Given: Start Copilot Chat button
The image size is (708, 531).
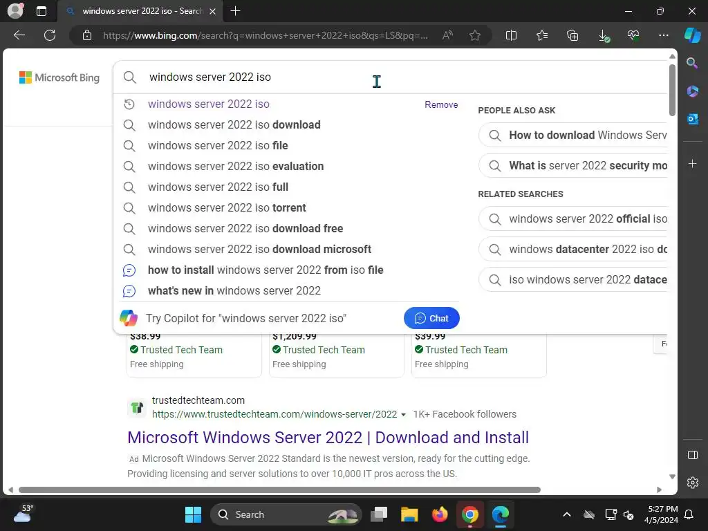Looking at the screenshot, I should click(x=431, y=318).
